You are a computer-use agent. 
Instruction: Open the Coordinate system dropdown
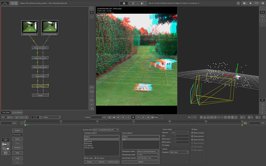[x=148, y=158]
